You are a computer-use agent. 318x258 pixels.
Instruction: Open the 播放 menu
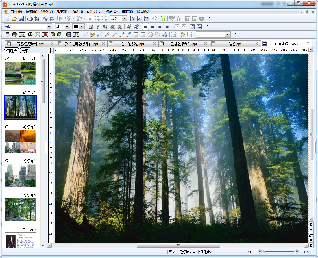pyautogui.click(x=127, y=12)
